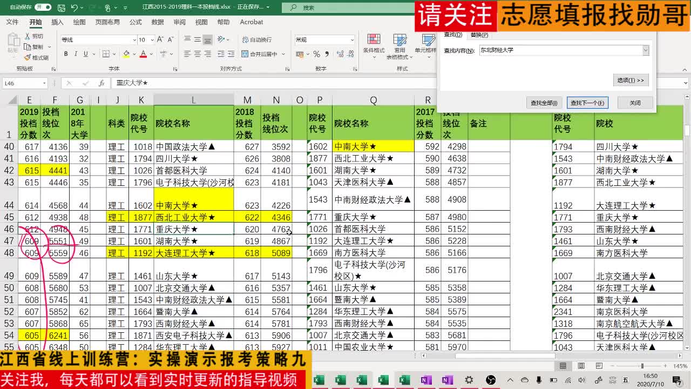Activate the 格式刷 format painter
The image size is (691, 389).
(36, 57)
